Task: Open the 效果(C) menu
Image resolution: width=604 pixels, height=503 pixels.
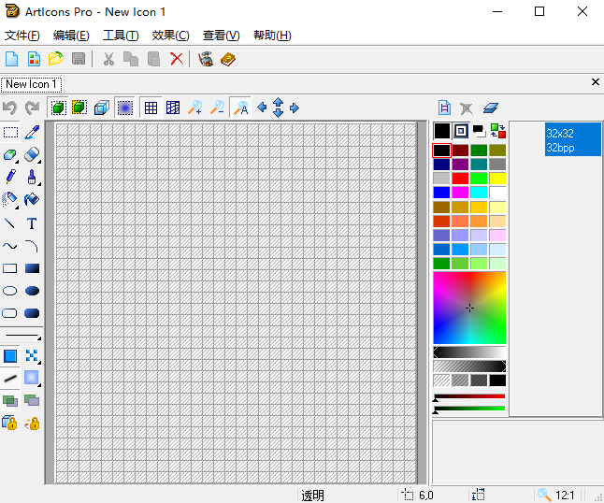Action: [x=170, y=36]
